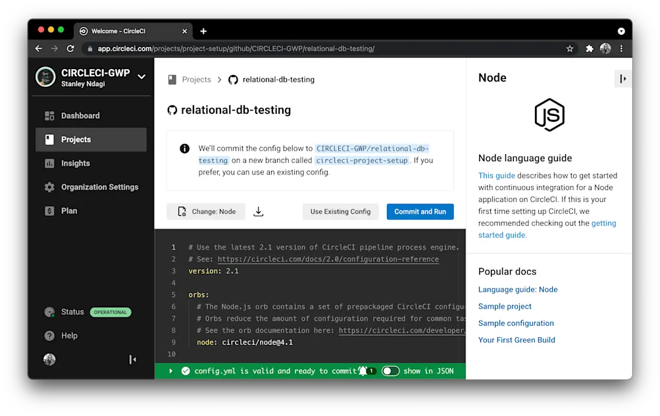The height and width of the screenshot is (416, 660).
Task: Download the config using the download icon
Action: [258, 211]
